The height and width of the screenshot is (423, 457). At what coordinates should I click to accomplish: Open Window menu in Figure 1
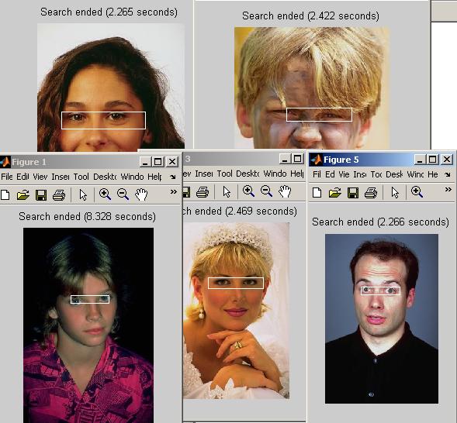click(x=132, y=177)
